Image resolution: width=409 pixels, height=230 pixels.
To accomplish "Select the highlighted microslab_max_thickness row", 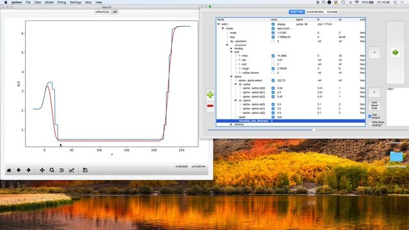I will tap(291, 121).
